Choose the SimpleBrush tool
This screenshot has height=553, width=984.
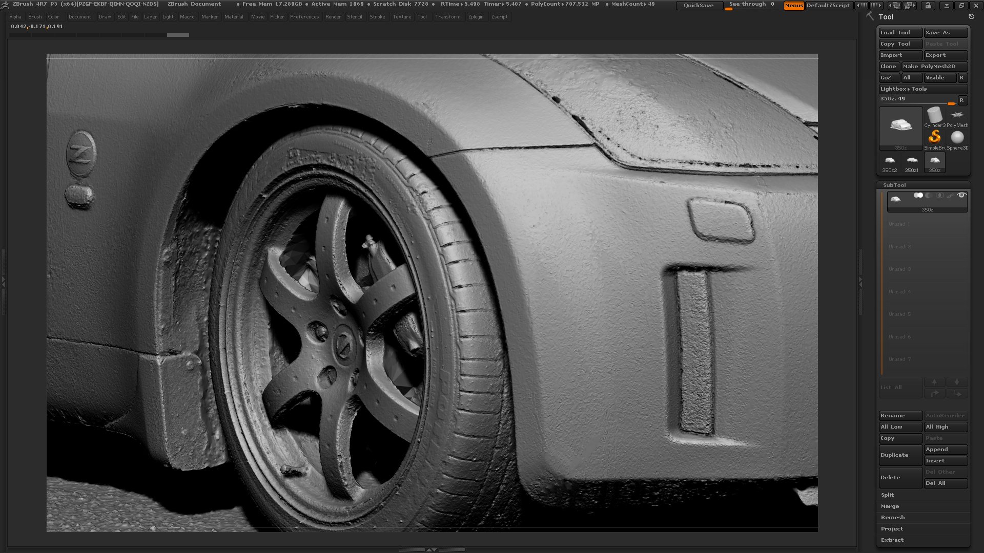[x=935, y=136]
